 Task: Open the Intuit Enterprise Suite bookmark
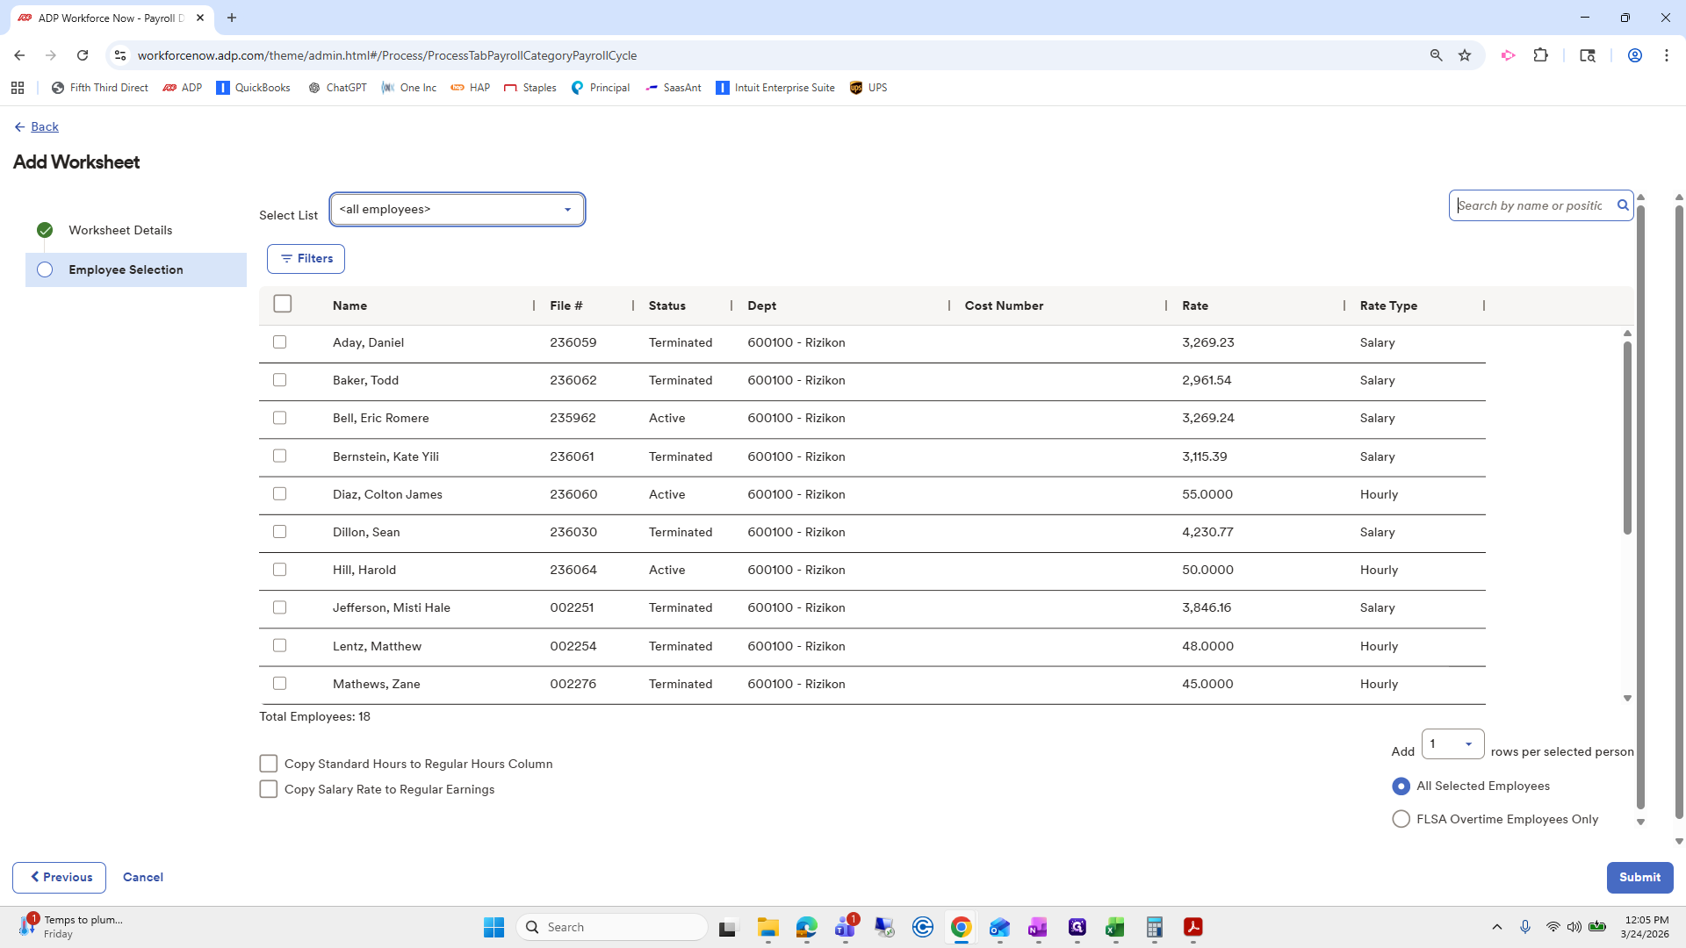pos(775,88)
